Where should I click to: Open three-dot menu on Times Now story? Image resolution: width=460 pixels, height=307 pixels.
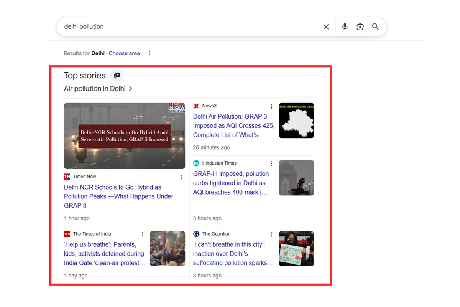182,177
